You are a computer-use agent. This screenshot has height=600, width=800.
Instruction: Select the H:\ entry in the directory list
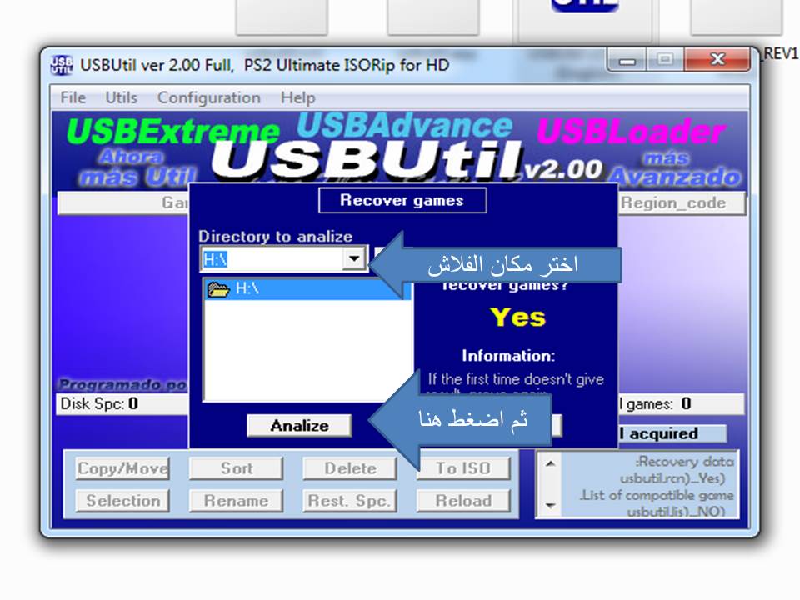pos(306,289)
